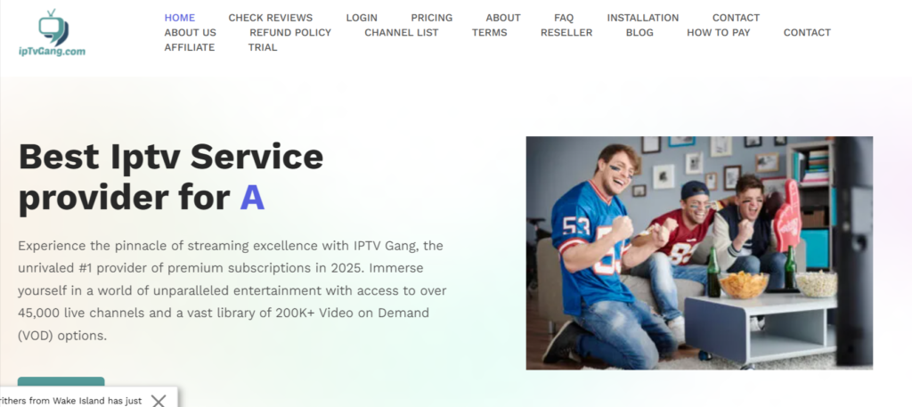Go to INSTALLATION guide
The height and width of the screenshot is (407, 912).
pyautogui.click(x=643, y=18)
